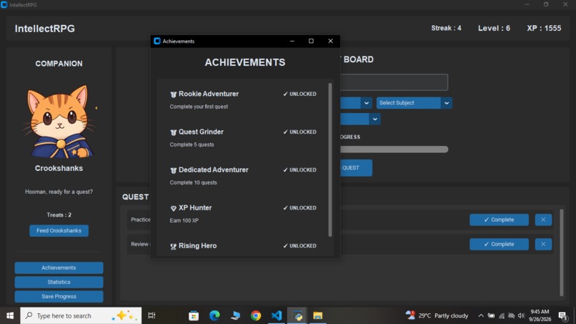576x324 pixels.
Task: Click the Python app icon in taskbar
Action: [297, 315]
